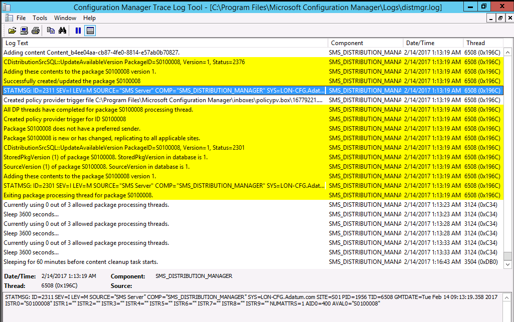Open the Tools menu
The height and width of the screenshot is (322, 514).
[x=40, y=18]
